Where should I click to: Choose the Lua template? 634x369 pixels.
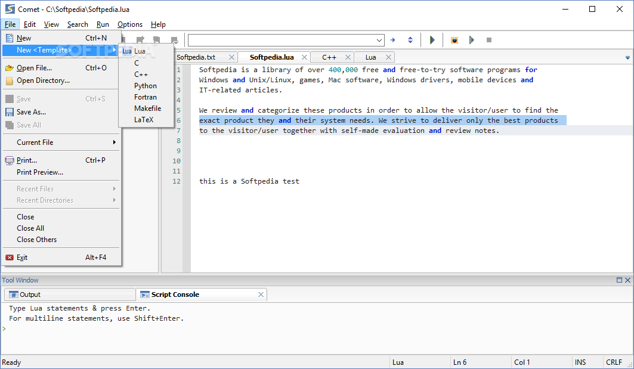[146, 51]
